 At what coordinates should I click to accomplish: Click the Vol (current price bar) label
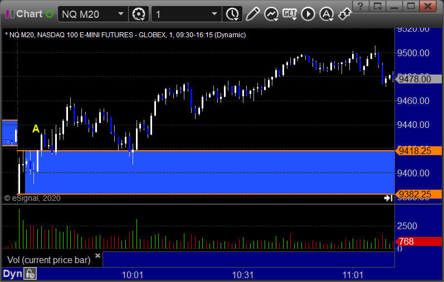(x=48, y=260)
